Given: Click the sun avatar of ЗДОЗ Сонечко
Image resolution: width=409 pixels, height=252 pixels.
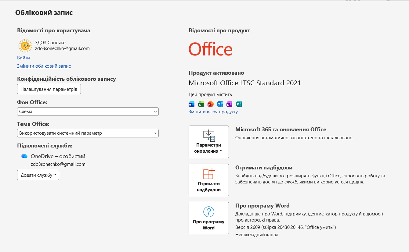Looking at the screenshot, I should 25,45.
